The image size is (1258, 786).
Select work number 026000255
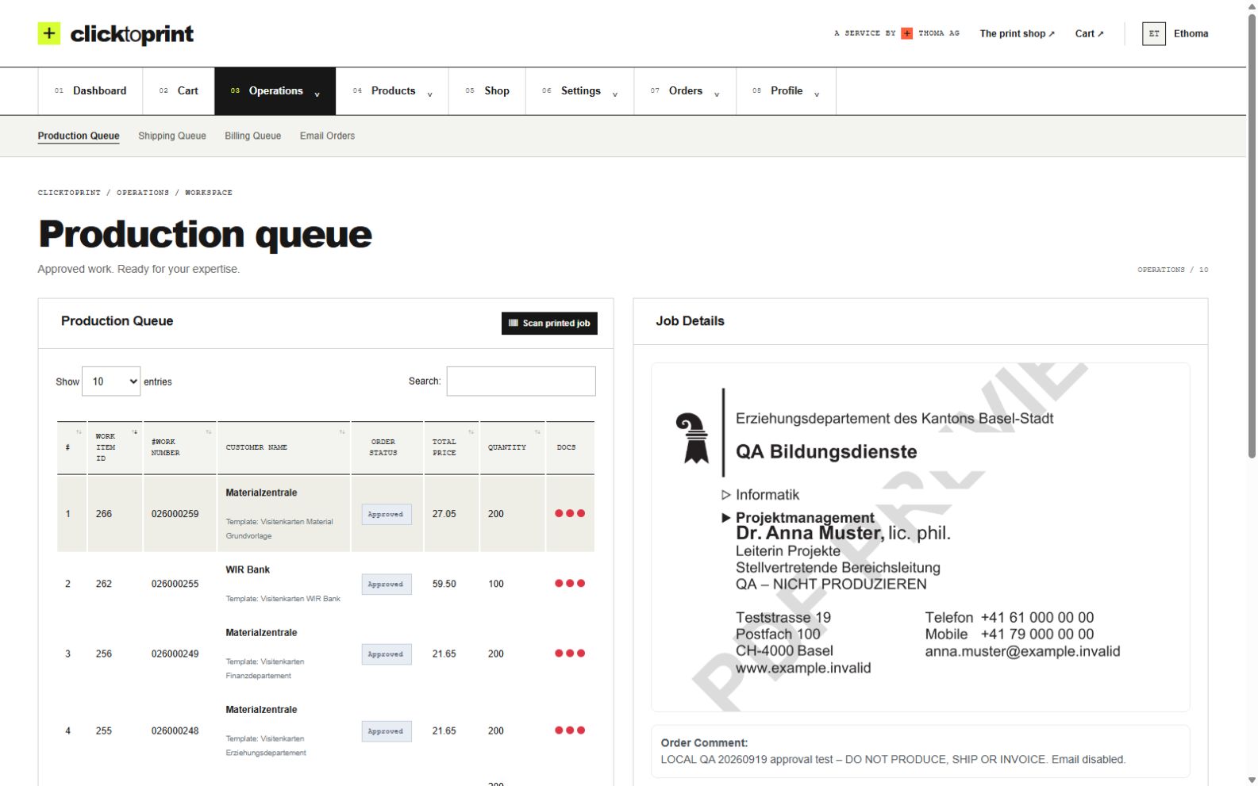tap(175, 584)
